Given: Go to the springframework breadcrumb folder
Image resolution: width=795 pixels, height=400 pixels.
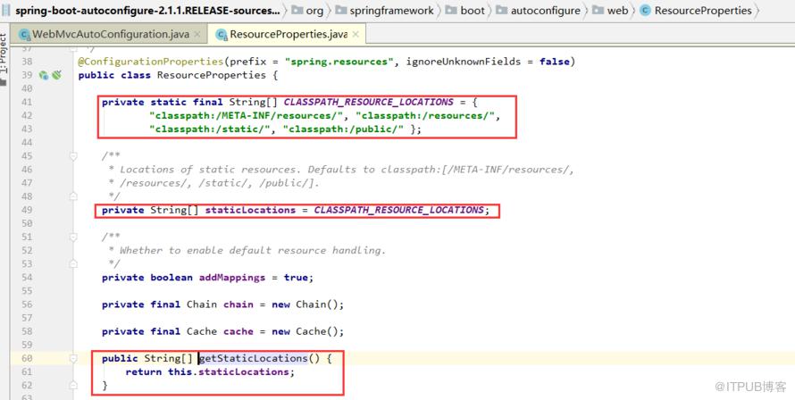Looking at the screenshot, I should click(392, 10).
